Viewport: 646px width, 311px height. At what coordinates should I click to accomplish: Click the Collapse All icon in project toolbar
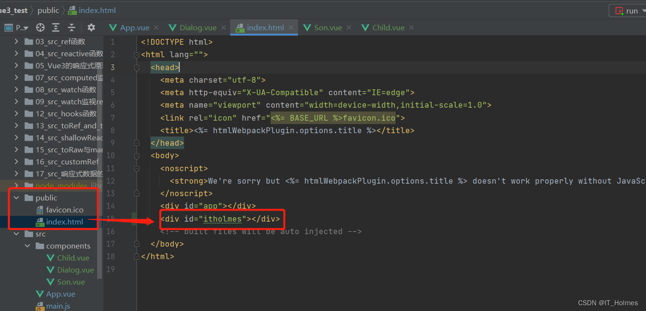click(72, 27)
